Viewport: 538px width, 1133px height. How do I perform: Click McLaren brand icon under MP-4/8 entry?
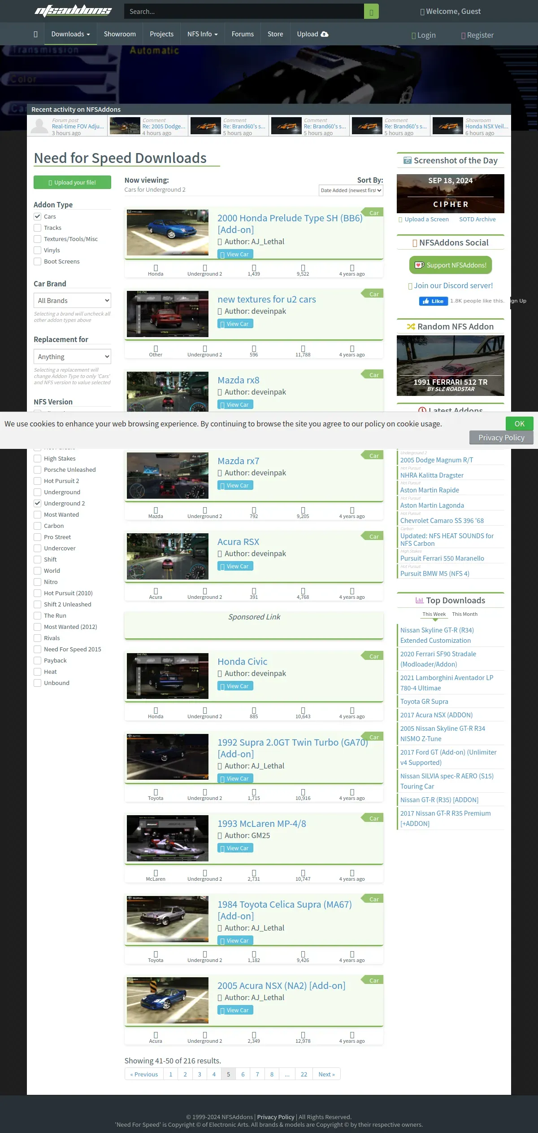(156, 873)
